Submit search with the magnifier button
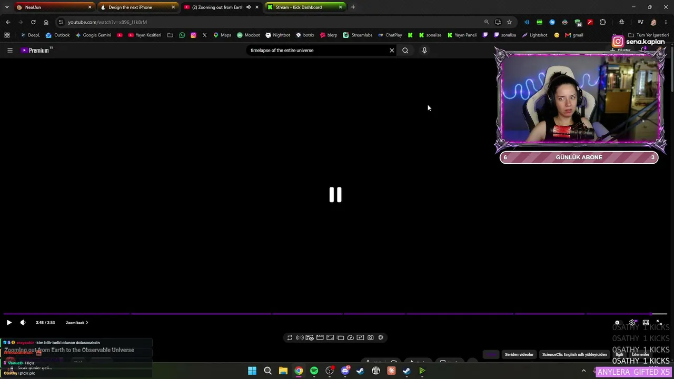Image resolution: width=674 pixels, height=379 pixels. (405, 51)
